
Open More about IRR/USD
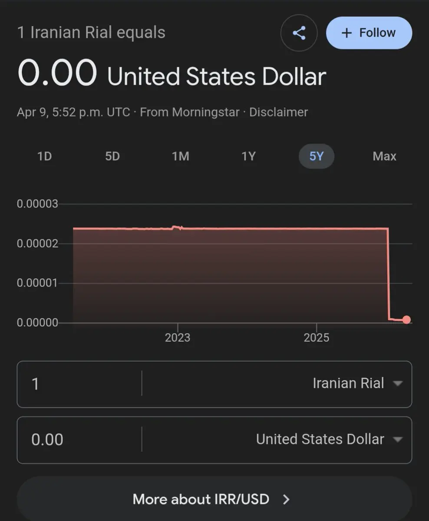pos(214,499)
